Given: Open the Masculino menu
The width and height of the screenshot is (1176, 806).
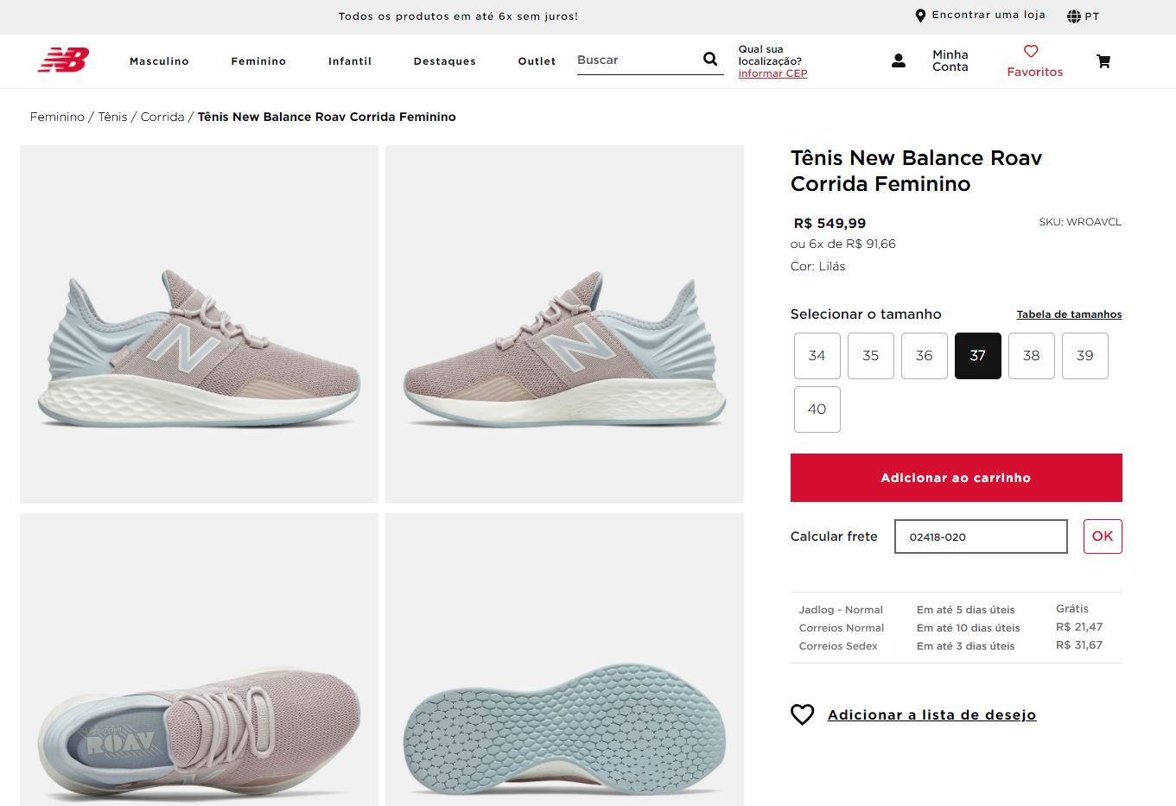Looking at the screenshot, I should tap(159, 61).
